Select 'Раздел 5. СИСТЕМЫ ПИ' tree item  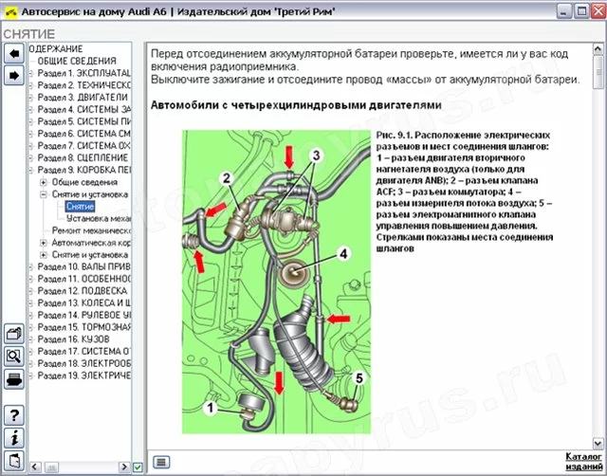tap(84, 121)
